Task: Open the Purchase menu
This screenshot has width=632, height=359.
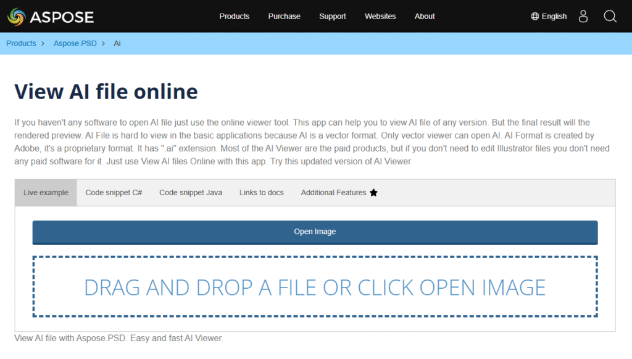Action: coord(284,17)
